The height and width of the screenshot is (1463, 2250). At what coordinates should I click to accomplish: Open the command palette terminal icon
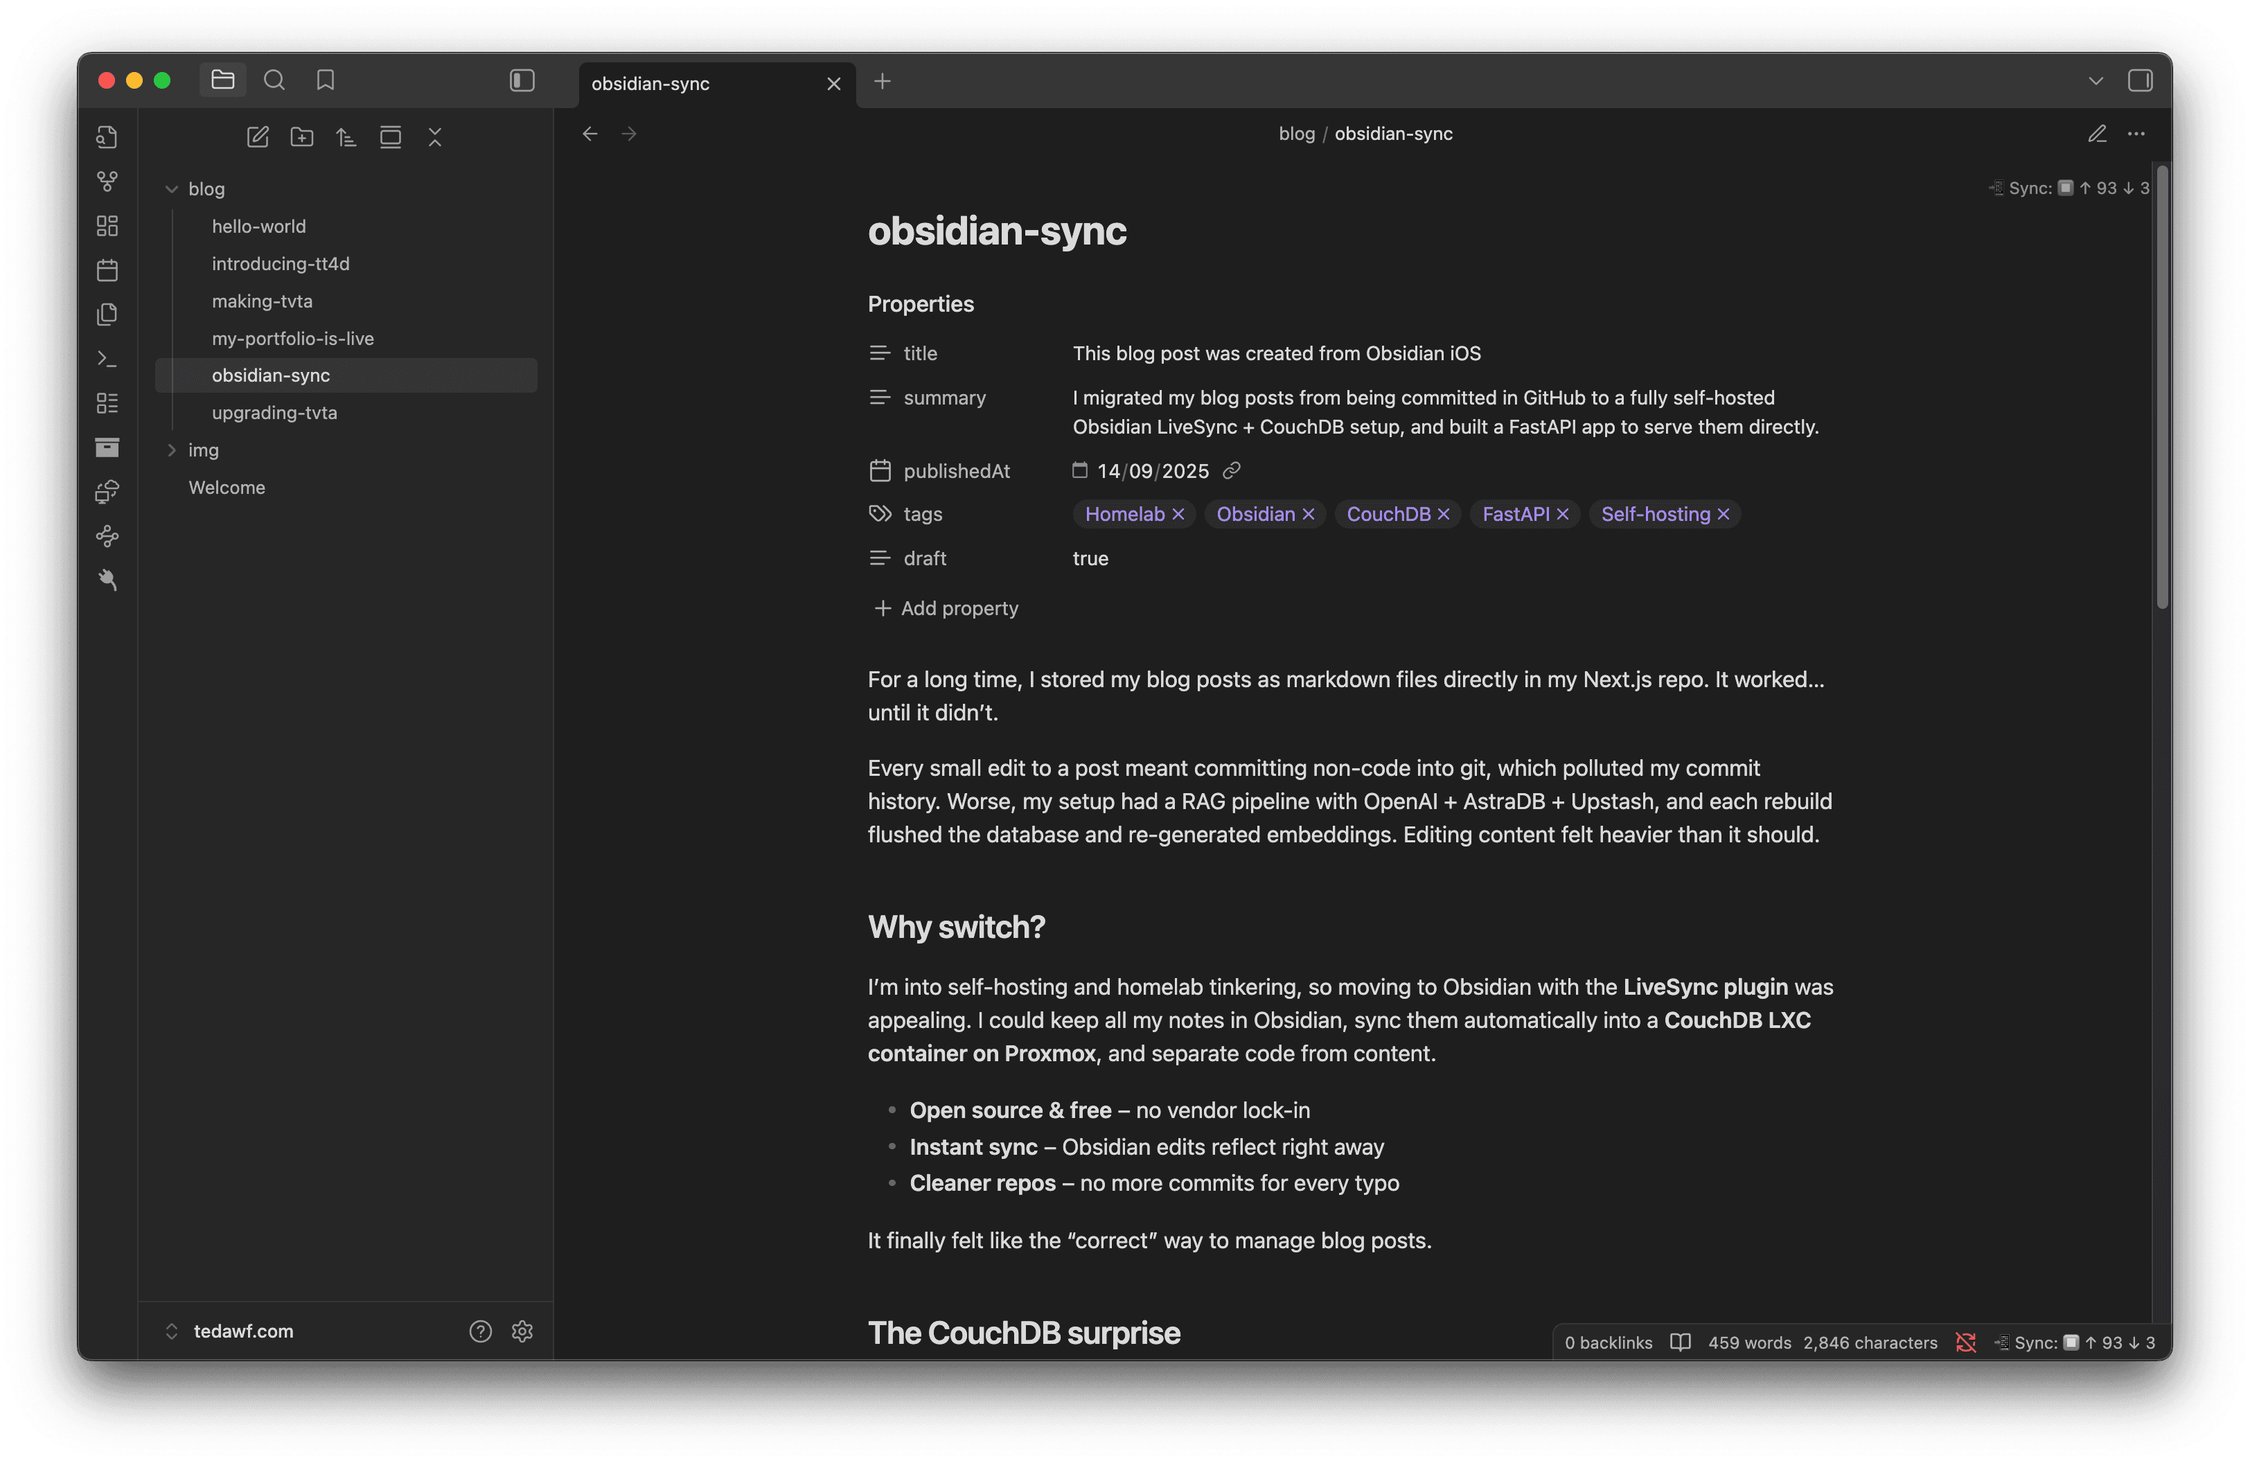(x=107, y=359)
